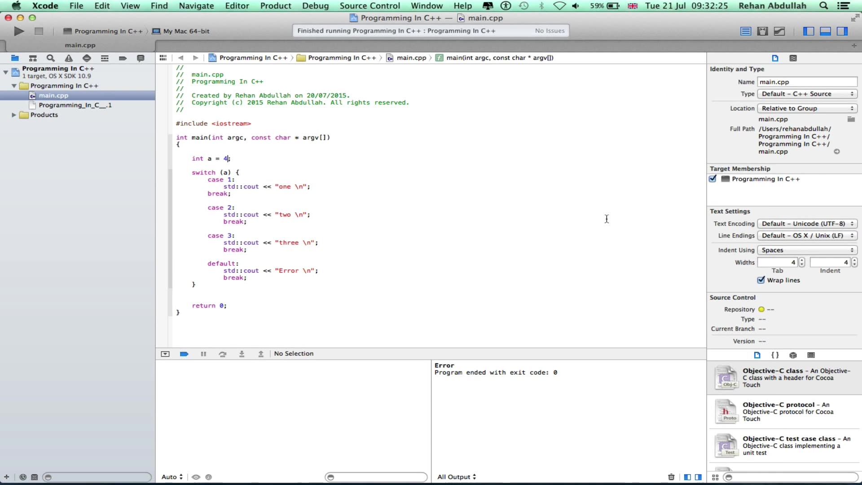Open the Debug menu
Image resolution: width=862 pixels, height=485 pixels.
pos(315,6)
